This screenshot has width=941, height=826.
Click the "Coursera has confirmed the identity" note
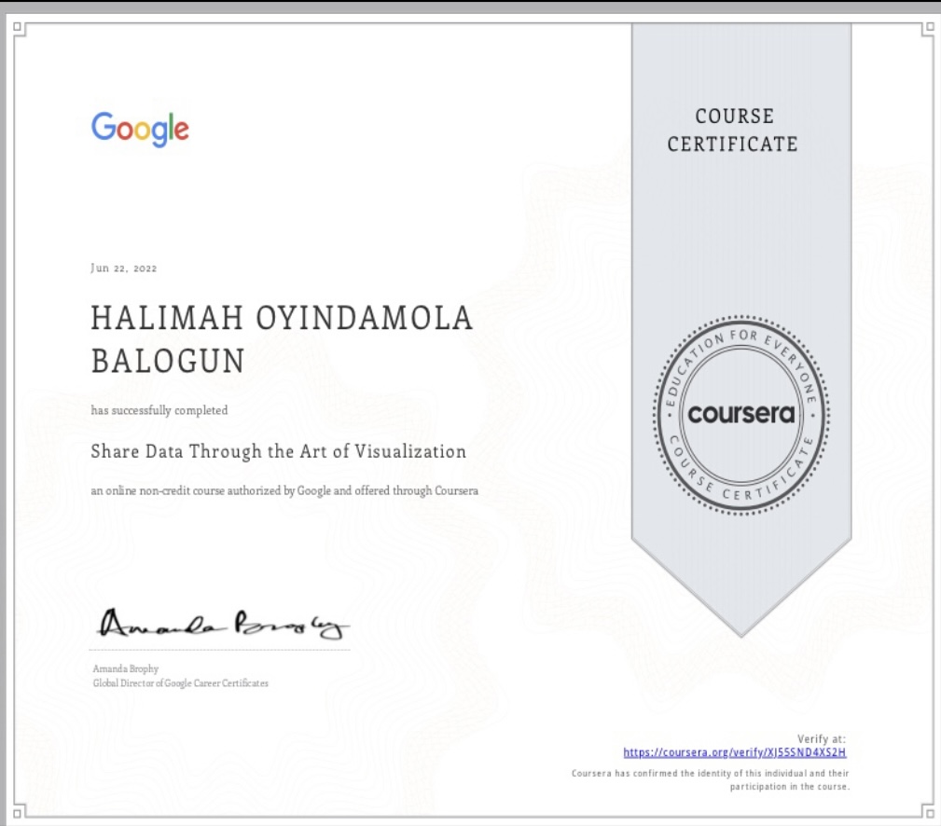[710, 779]
